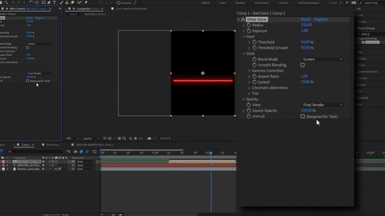Switch to the Standard workspace

click(240, 3)
